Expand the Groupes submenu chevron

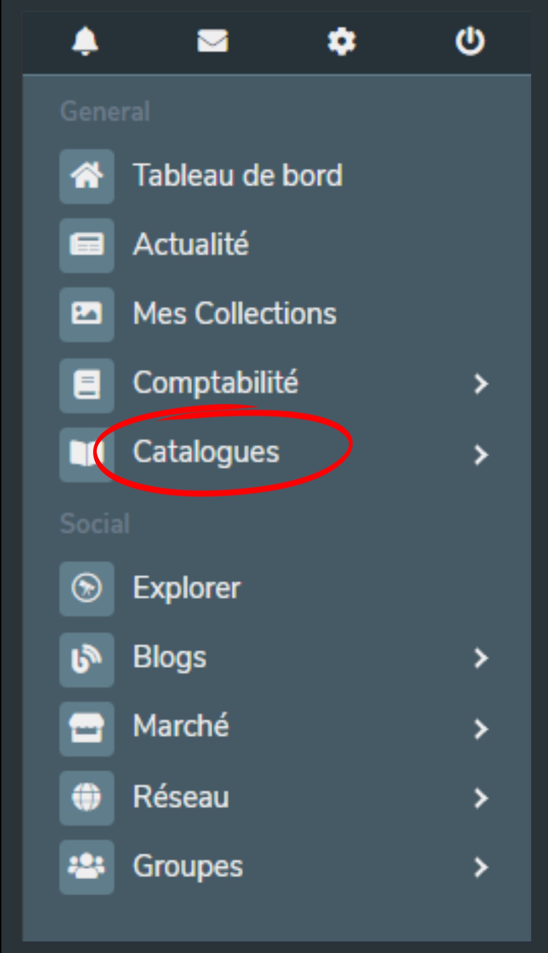point(480,867)
